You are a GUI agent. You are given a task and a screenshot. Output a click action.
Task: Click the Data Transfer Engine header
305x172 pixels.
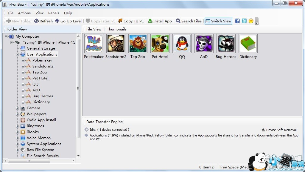click(105, 122)
